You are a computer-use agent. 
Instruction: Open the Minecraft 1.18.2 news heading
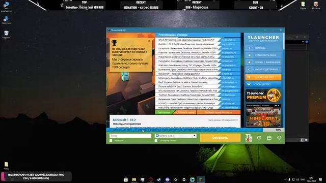pos(124,120)
